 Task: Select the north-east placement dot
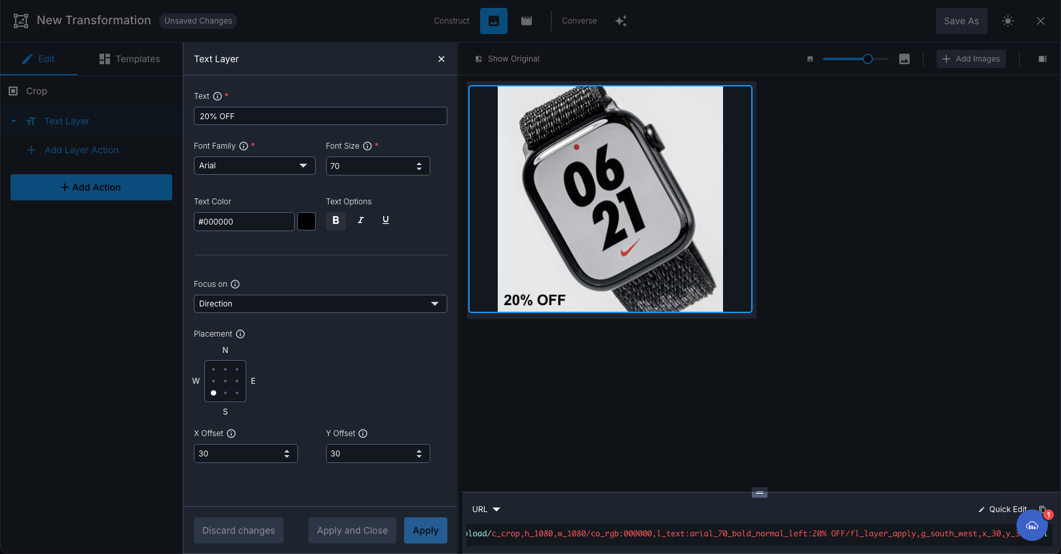[237, 369]
